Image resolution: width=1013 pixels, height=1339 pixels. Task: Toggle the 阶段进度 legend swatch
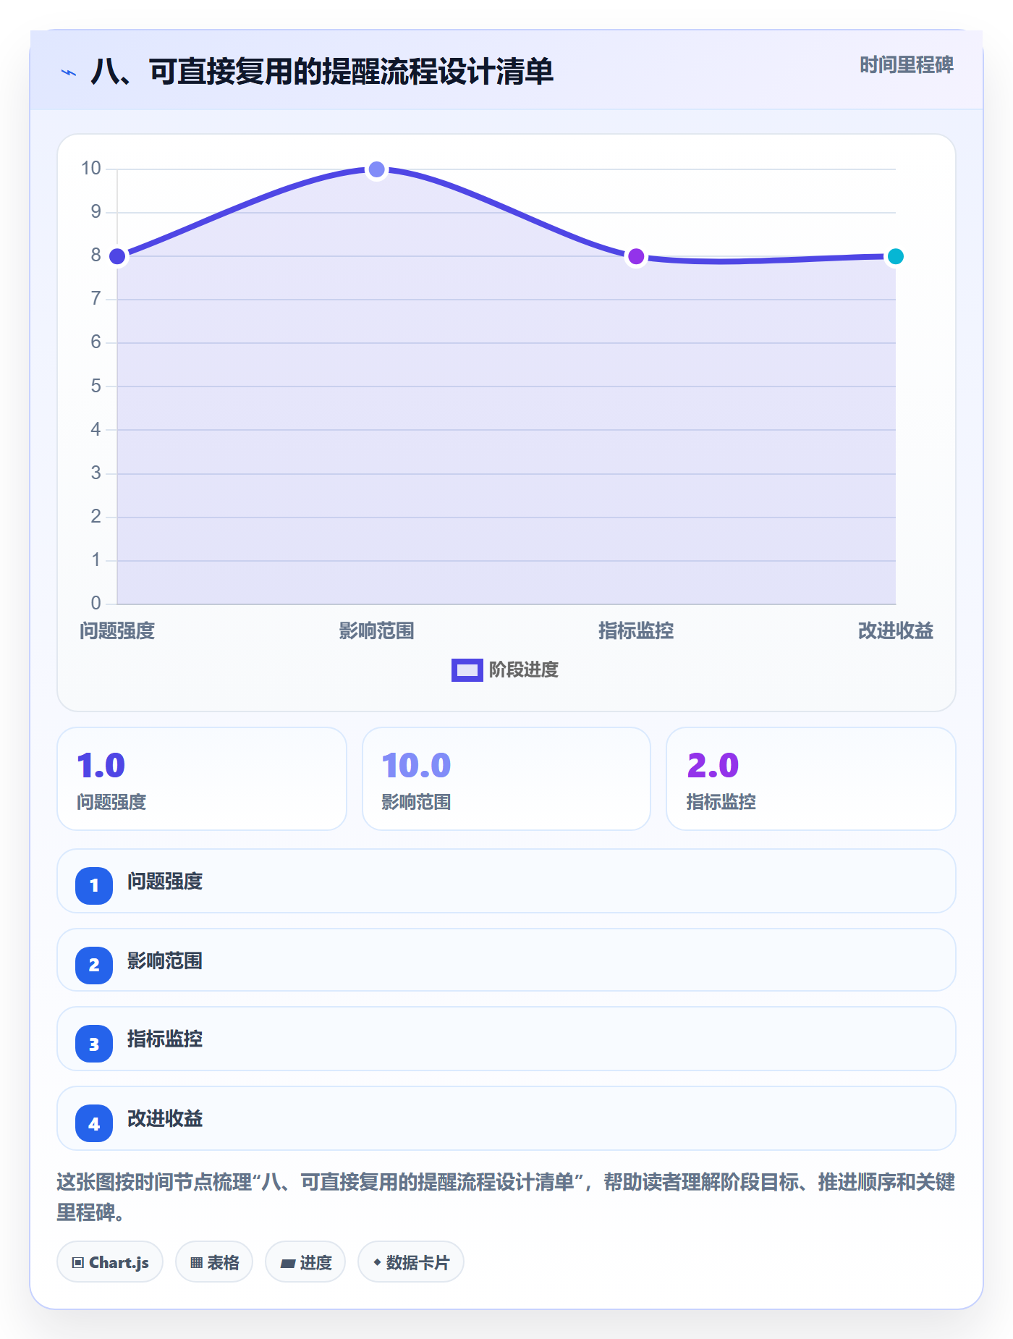point(467,670)
